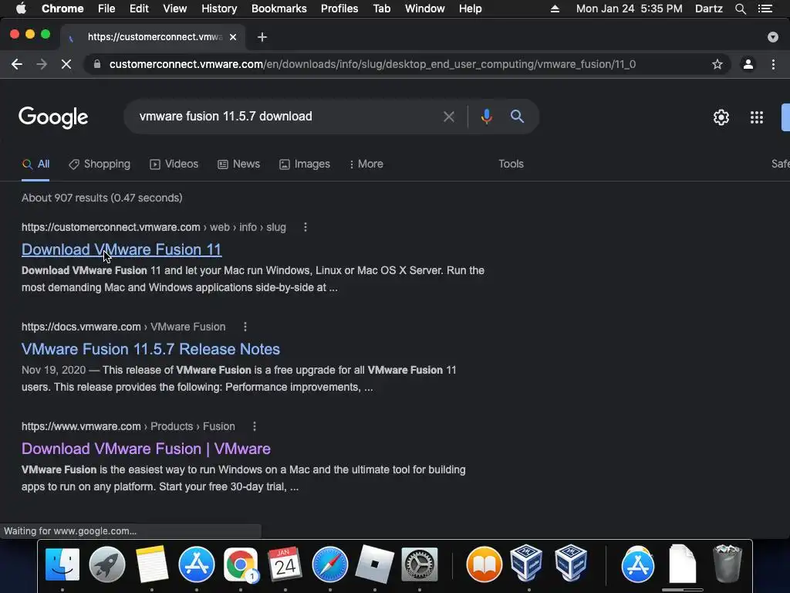Open options for customerconnect.vmware.com result

pos(306,227)
